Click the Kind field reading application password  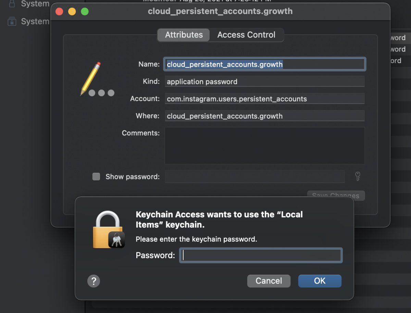click(x=264, y=82)
